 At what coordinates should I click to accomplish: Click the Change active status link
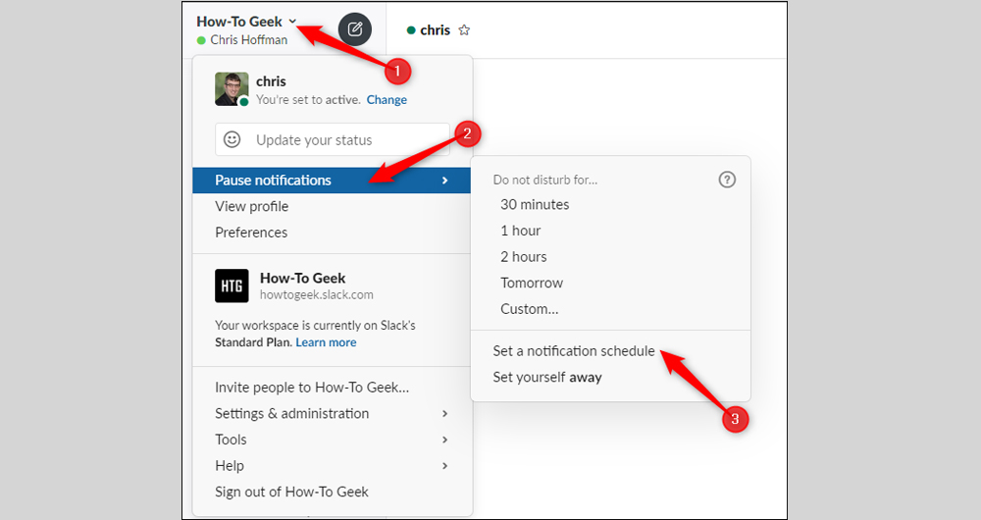coord(387,100)
